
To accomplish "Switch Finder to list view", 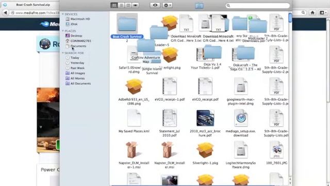I will point(121,5).
